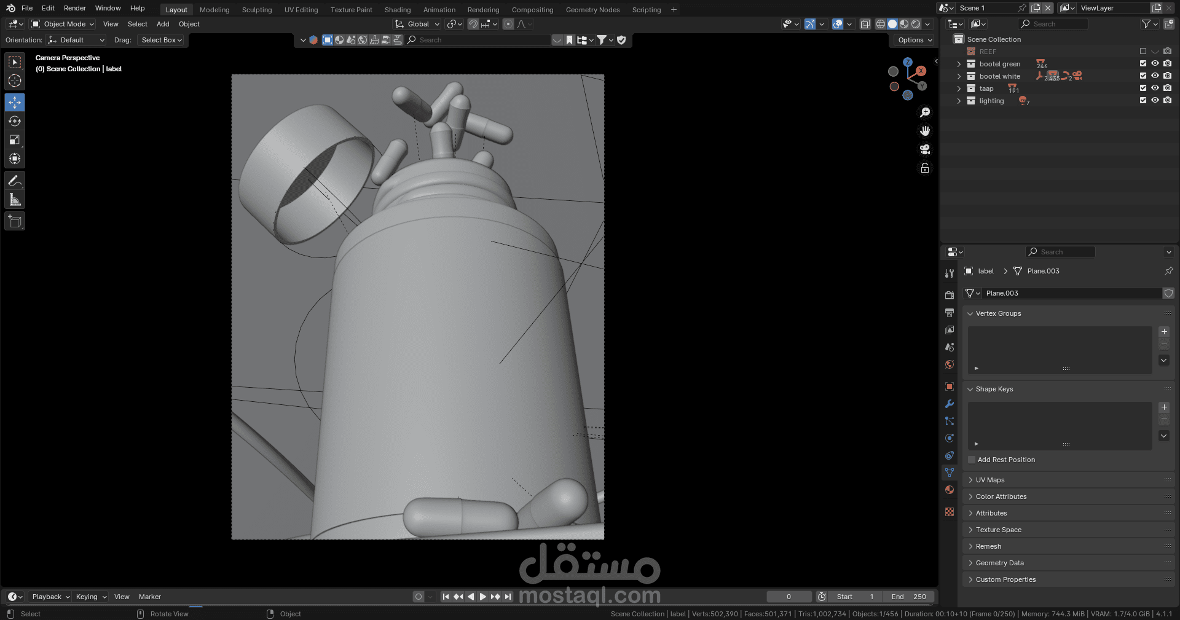Open the World properties tab
This screenshot has width=1180, height=620.
(x=950, y=364)
